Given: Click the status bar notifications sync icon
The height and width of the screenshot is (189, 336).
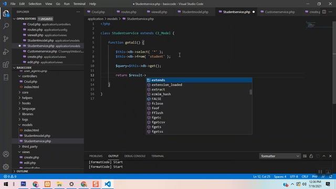Looking at the screenshot, I should pos(331,176).
